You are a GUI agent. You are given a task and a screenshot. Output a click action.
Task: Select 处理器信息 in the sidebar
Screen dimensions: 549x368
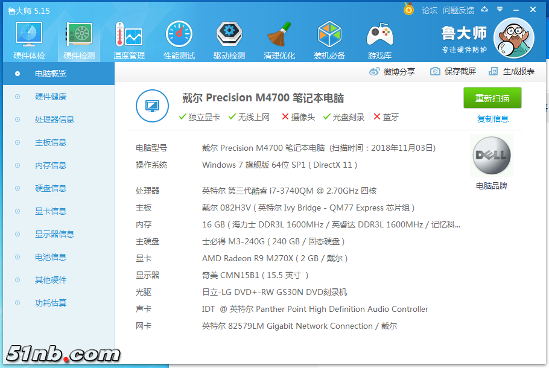pos(54,119)
